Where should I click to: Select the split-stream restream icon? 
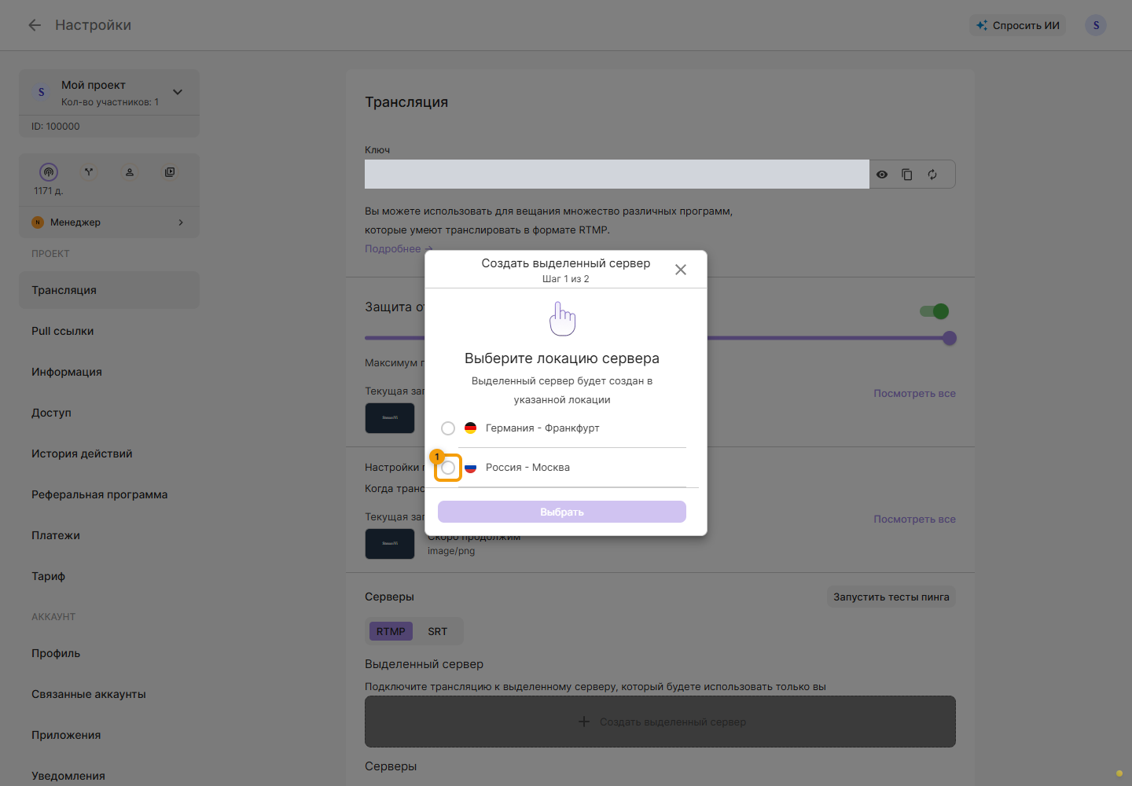click(89, 172)
